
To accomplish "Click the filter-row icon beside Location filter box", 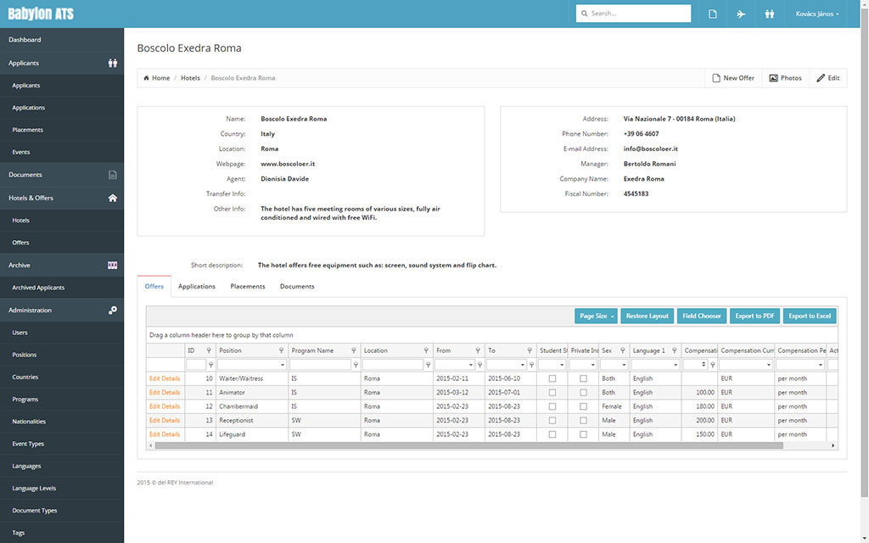I will click(x=428, y=365).
